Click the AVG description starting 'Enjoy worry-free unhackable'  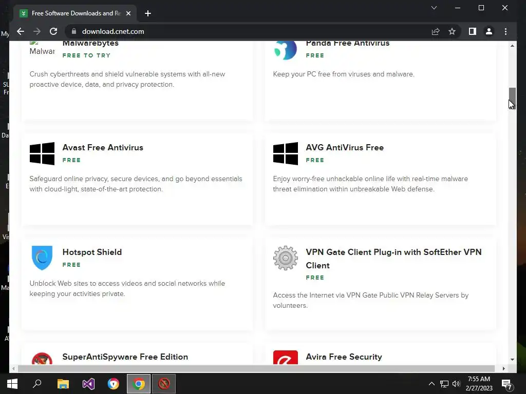[x=370, y=184]
